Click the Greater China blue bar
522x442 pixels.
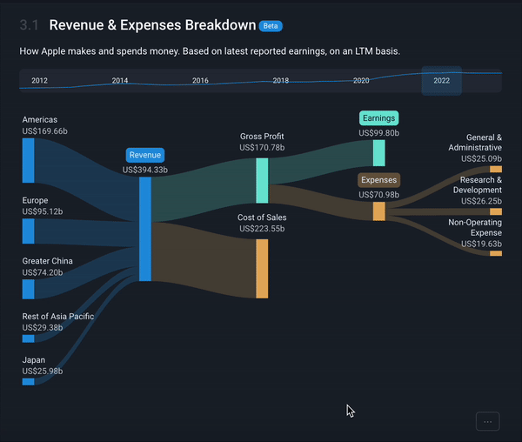(x=29, y=289)
